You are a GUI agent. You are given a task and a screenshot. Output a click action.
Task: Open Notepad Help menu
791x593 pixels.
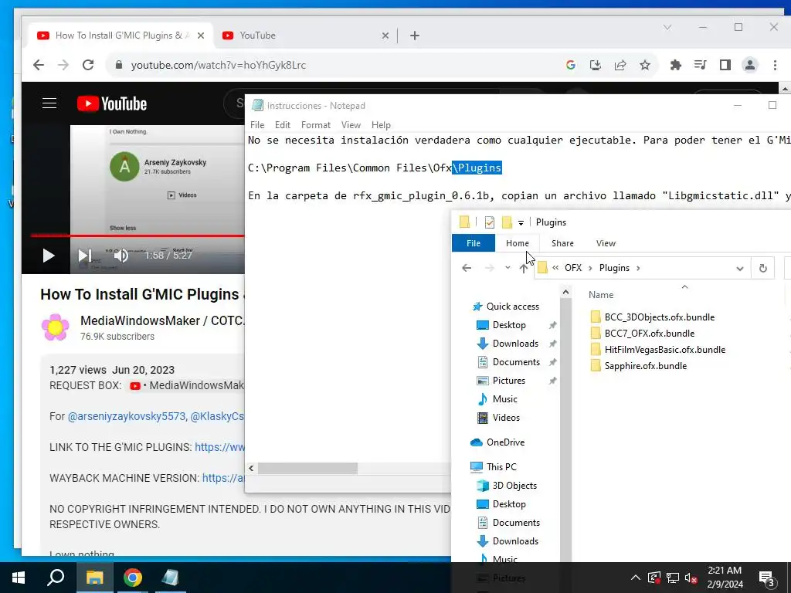pyautogui.click(x=381, y=125)
